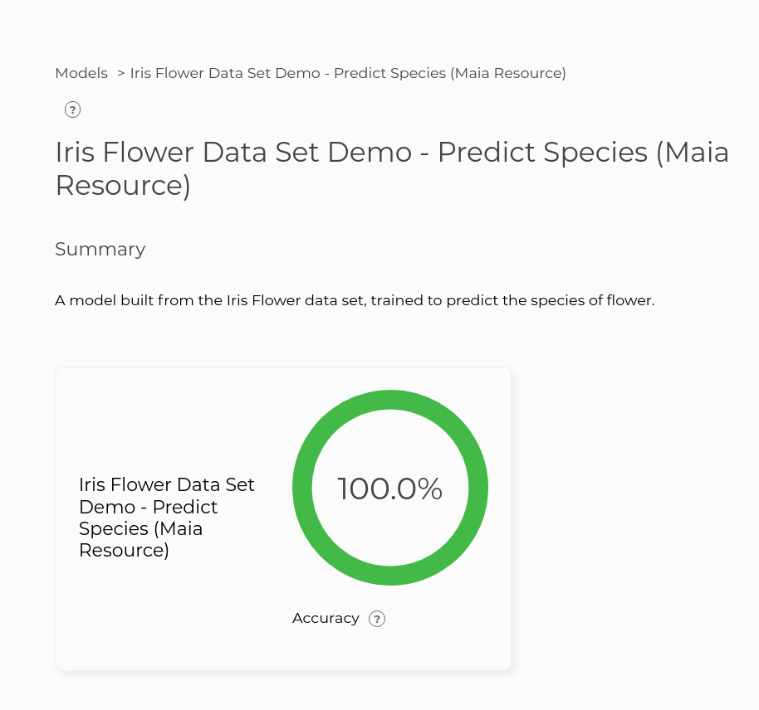Click "(Maia" in the large page title
759x710 pixels.
point(692,153)
